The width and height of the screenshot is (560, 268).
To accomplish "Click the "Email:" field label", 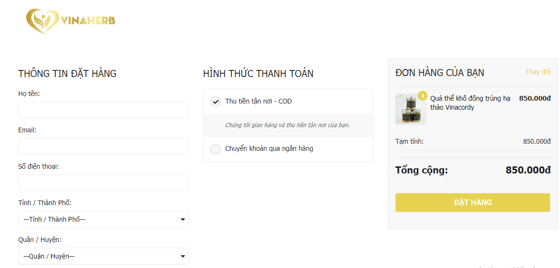I will 27,130.
